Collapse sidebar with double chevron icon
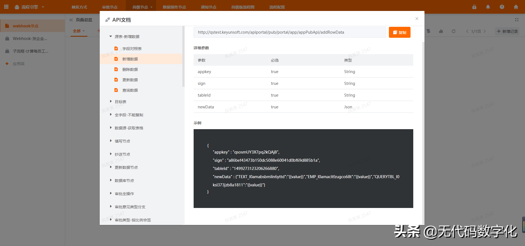Screen dimensions: 525x246 [71, 20]
